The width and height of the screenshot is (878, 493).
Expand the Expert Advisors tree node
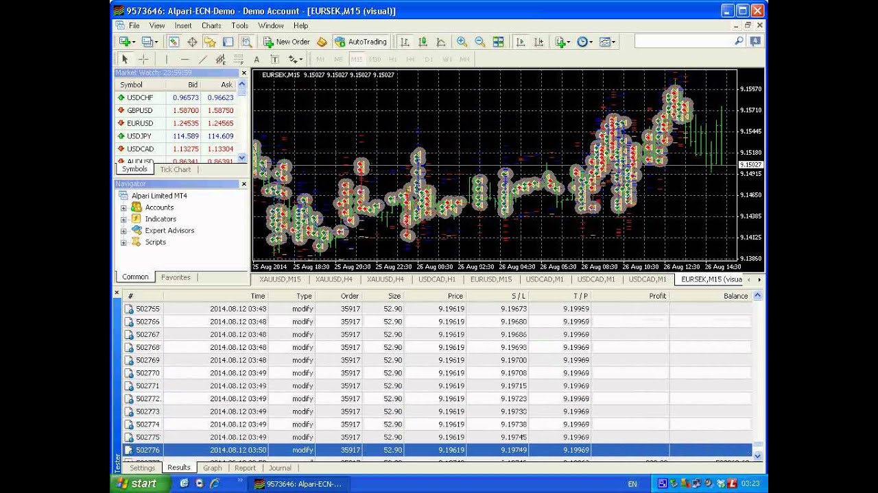(x=123, y=231)
